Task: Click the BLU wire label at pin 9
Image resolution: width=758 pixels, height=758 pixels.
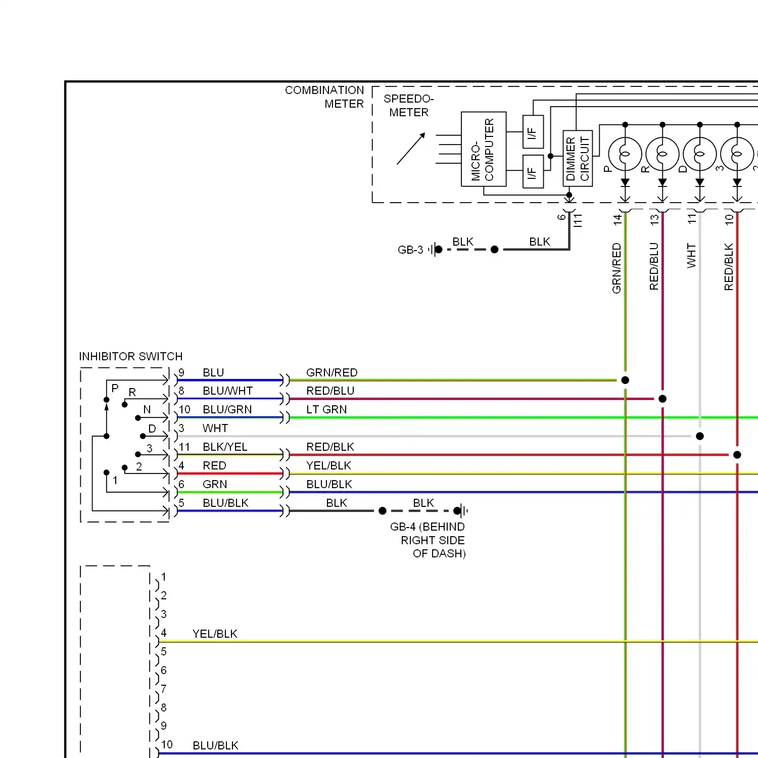Action: click(x=213, y=372)
